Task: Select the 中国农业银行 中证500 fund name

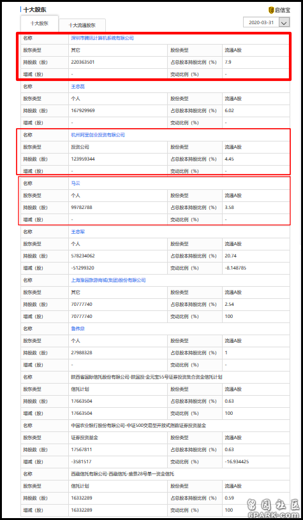Action: [x=138, y=426]
